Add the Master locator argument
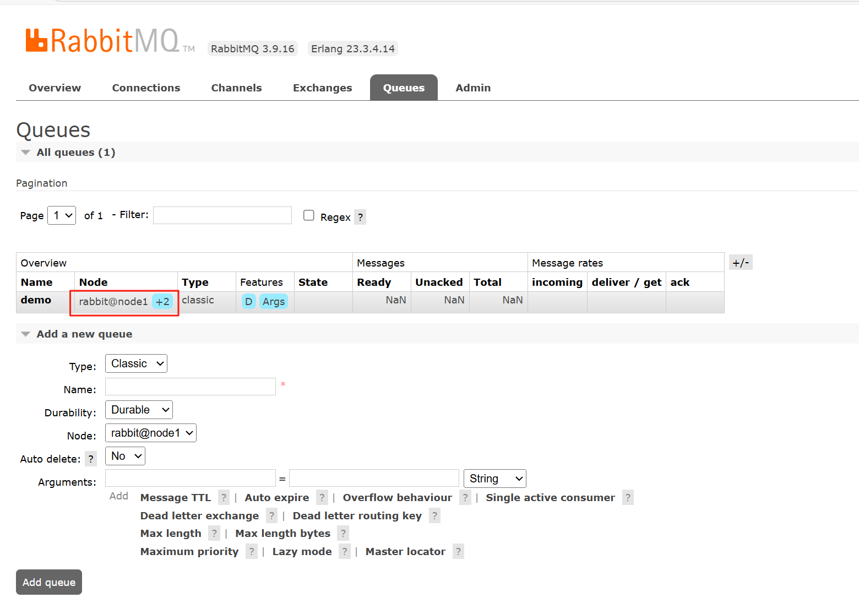The height and width of the screenshot is (603, 859). click(x=405, y=551)
